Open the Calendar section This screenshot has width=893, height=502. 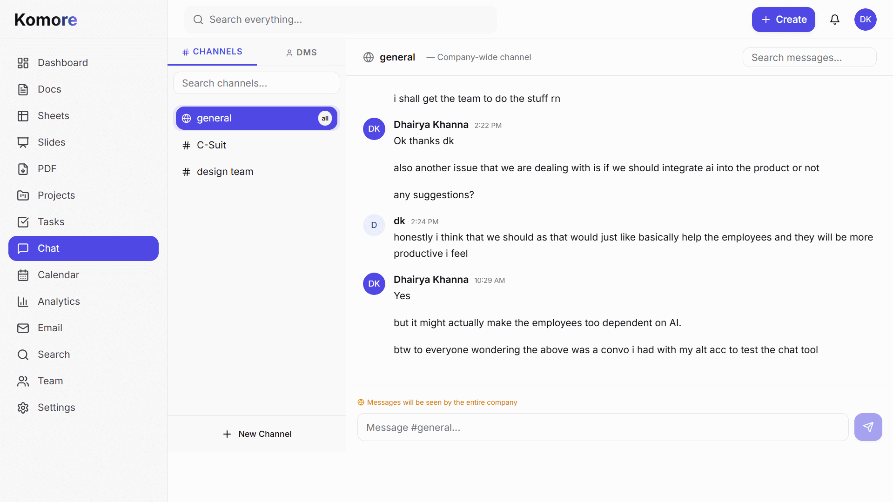coord(58,274)
